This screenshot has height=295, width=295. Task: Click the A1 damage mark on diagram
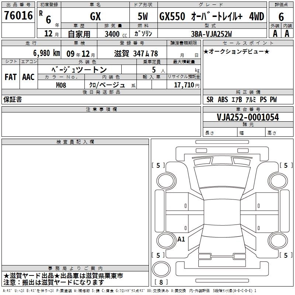tap(181, 239)
